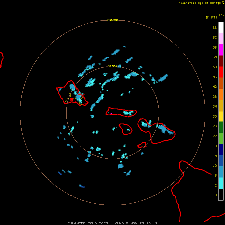Select the legend value 42
Screen dimensions: 225x225
pyautogui.click(x=215, y=87)
